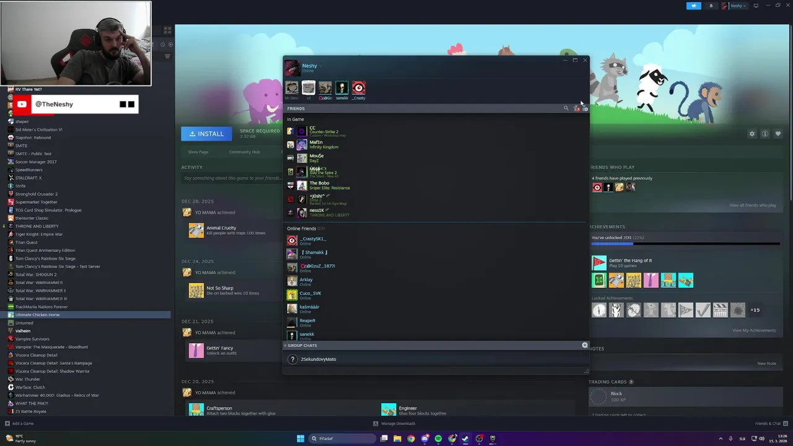Viewport: 793px width, 446px height.
Task: Open Epic Games launcher in taskbar
Action: tap(493, 439)
